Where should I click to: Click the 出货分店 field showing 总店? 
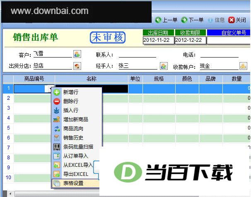[x=53, y=66]
